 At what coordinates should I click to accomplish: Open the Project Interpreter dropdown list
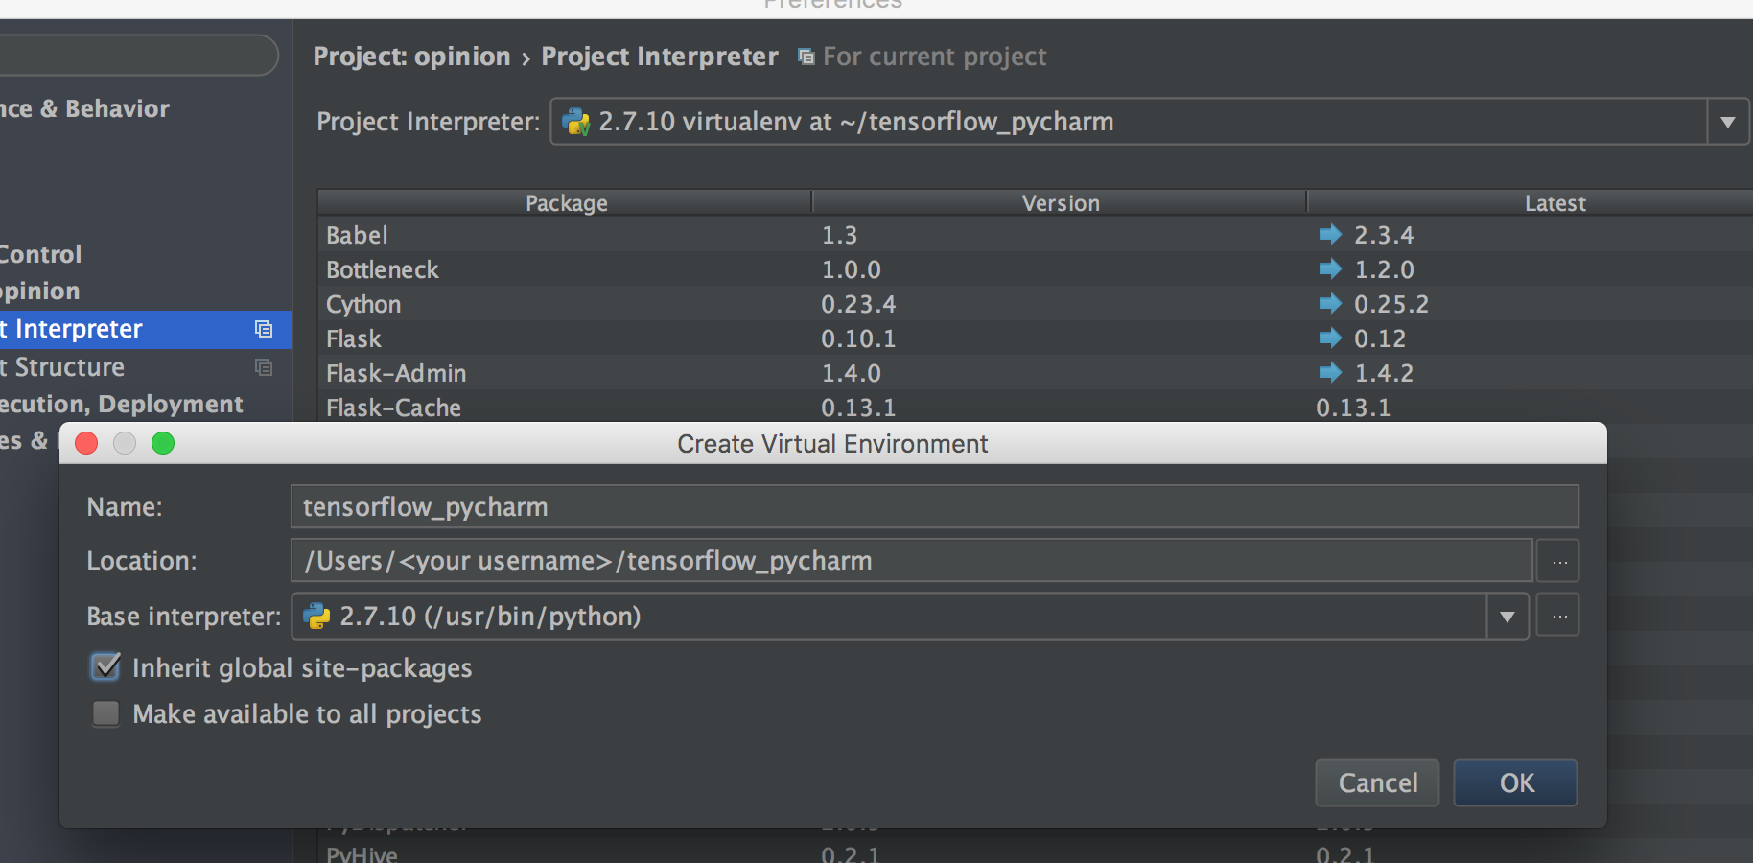(x=1727, y=122)
